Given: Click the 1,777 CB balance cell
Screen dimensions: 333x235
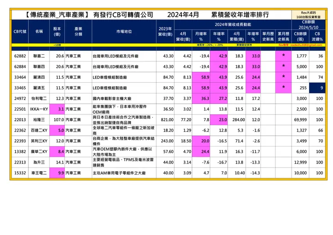Looking at the screenshot, I should (300, 56).
